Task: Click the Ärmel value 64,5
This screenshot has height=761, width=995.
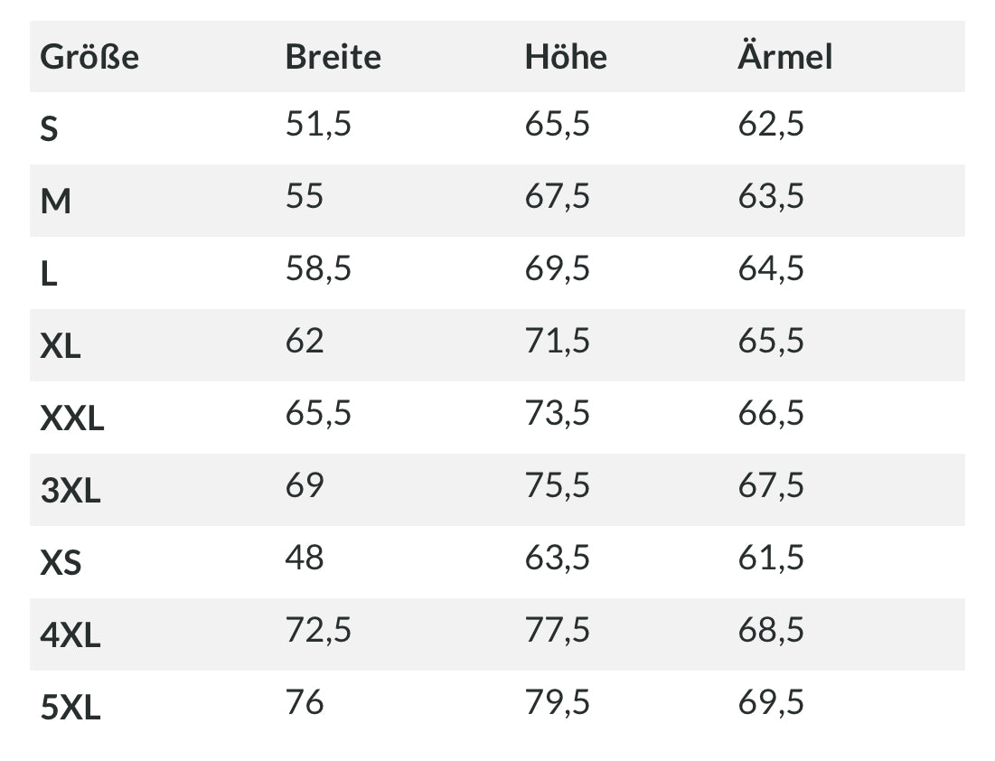Action: (x=770, y=268)
